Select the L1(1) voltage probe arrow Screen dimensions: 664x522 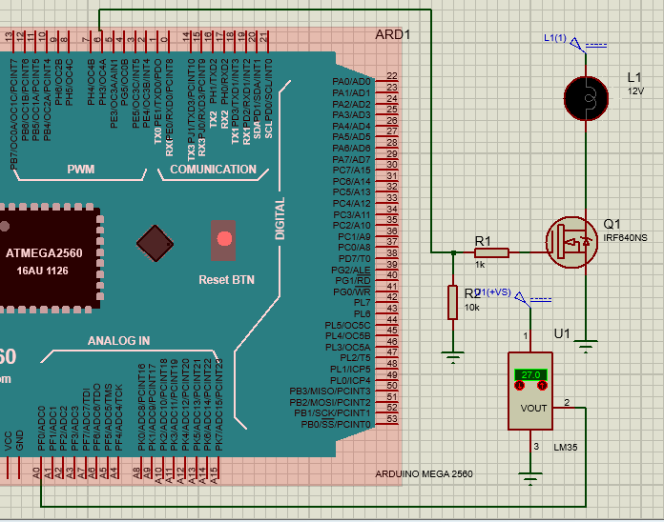(x=577, y=45)
